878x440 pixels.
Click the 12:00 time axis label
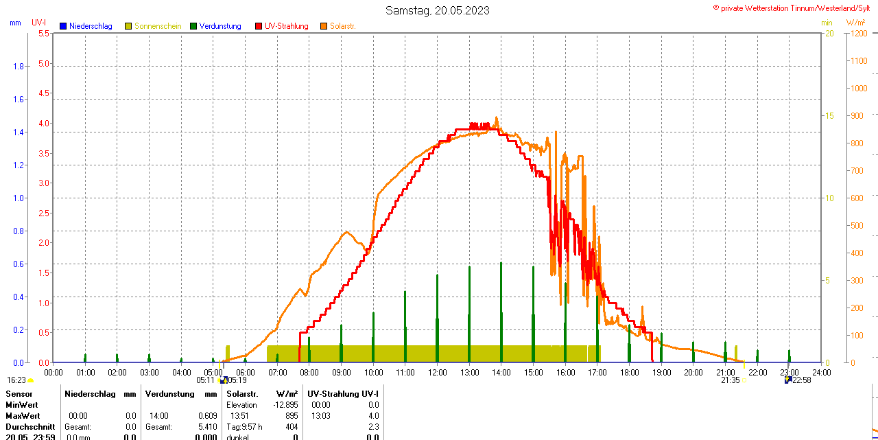437,372
